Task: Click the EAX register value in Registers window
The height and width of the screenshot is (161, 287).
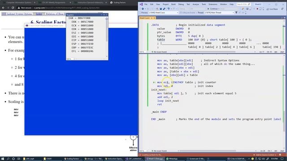Action: (84, 18)
